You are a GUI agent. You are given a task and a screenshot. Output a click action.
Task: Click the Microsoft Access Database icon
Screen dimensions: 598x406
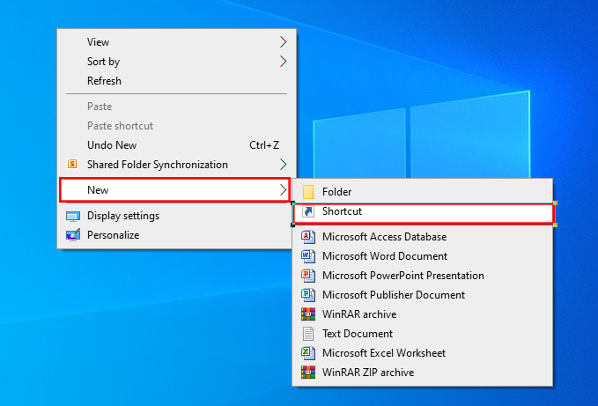308,237
